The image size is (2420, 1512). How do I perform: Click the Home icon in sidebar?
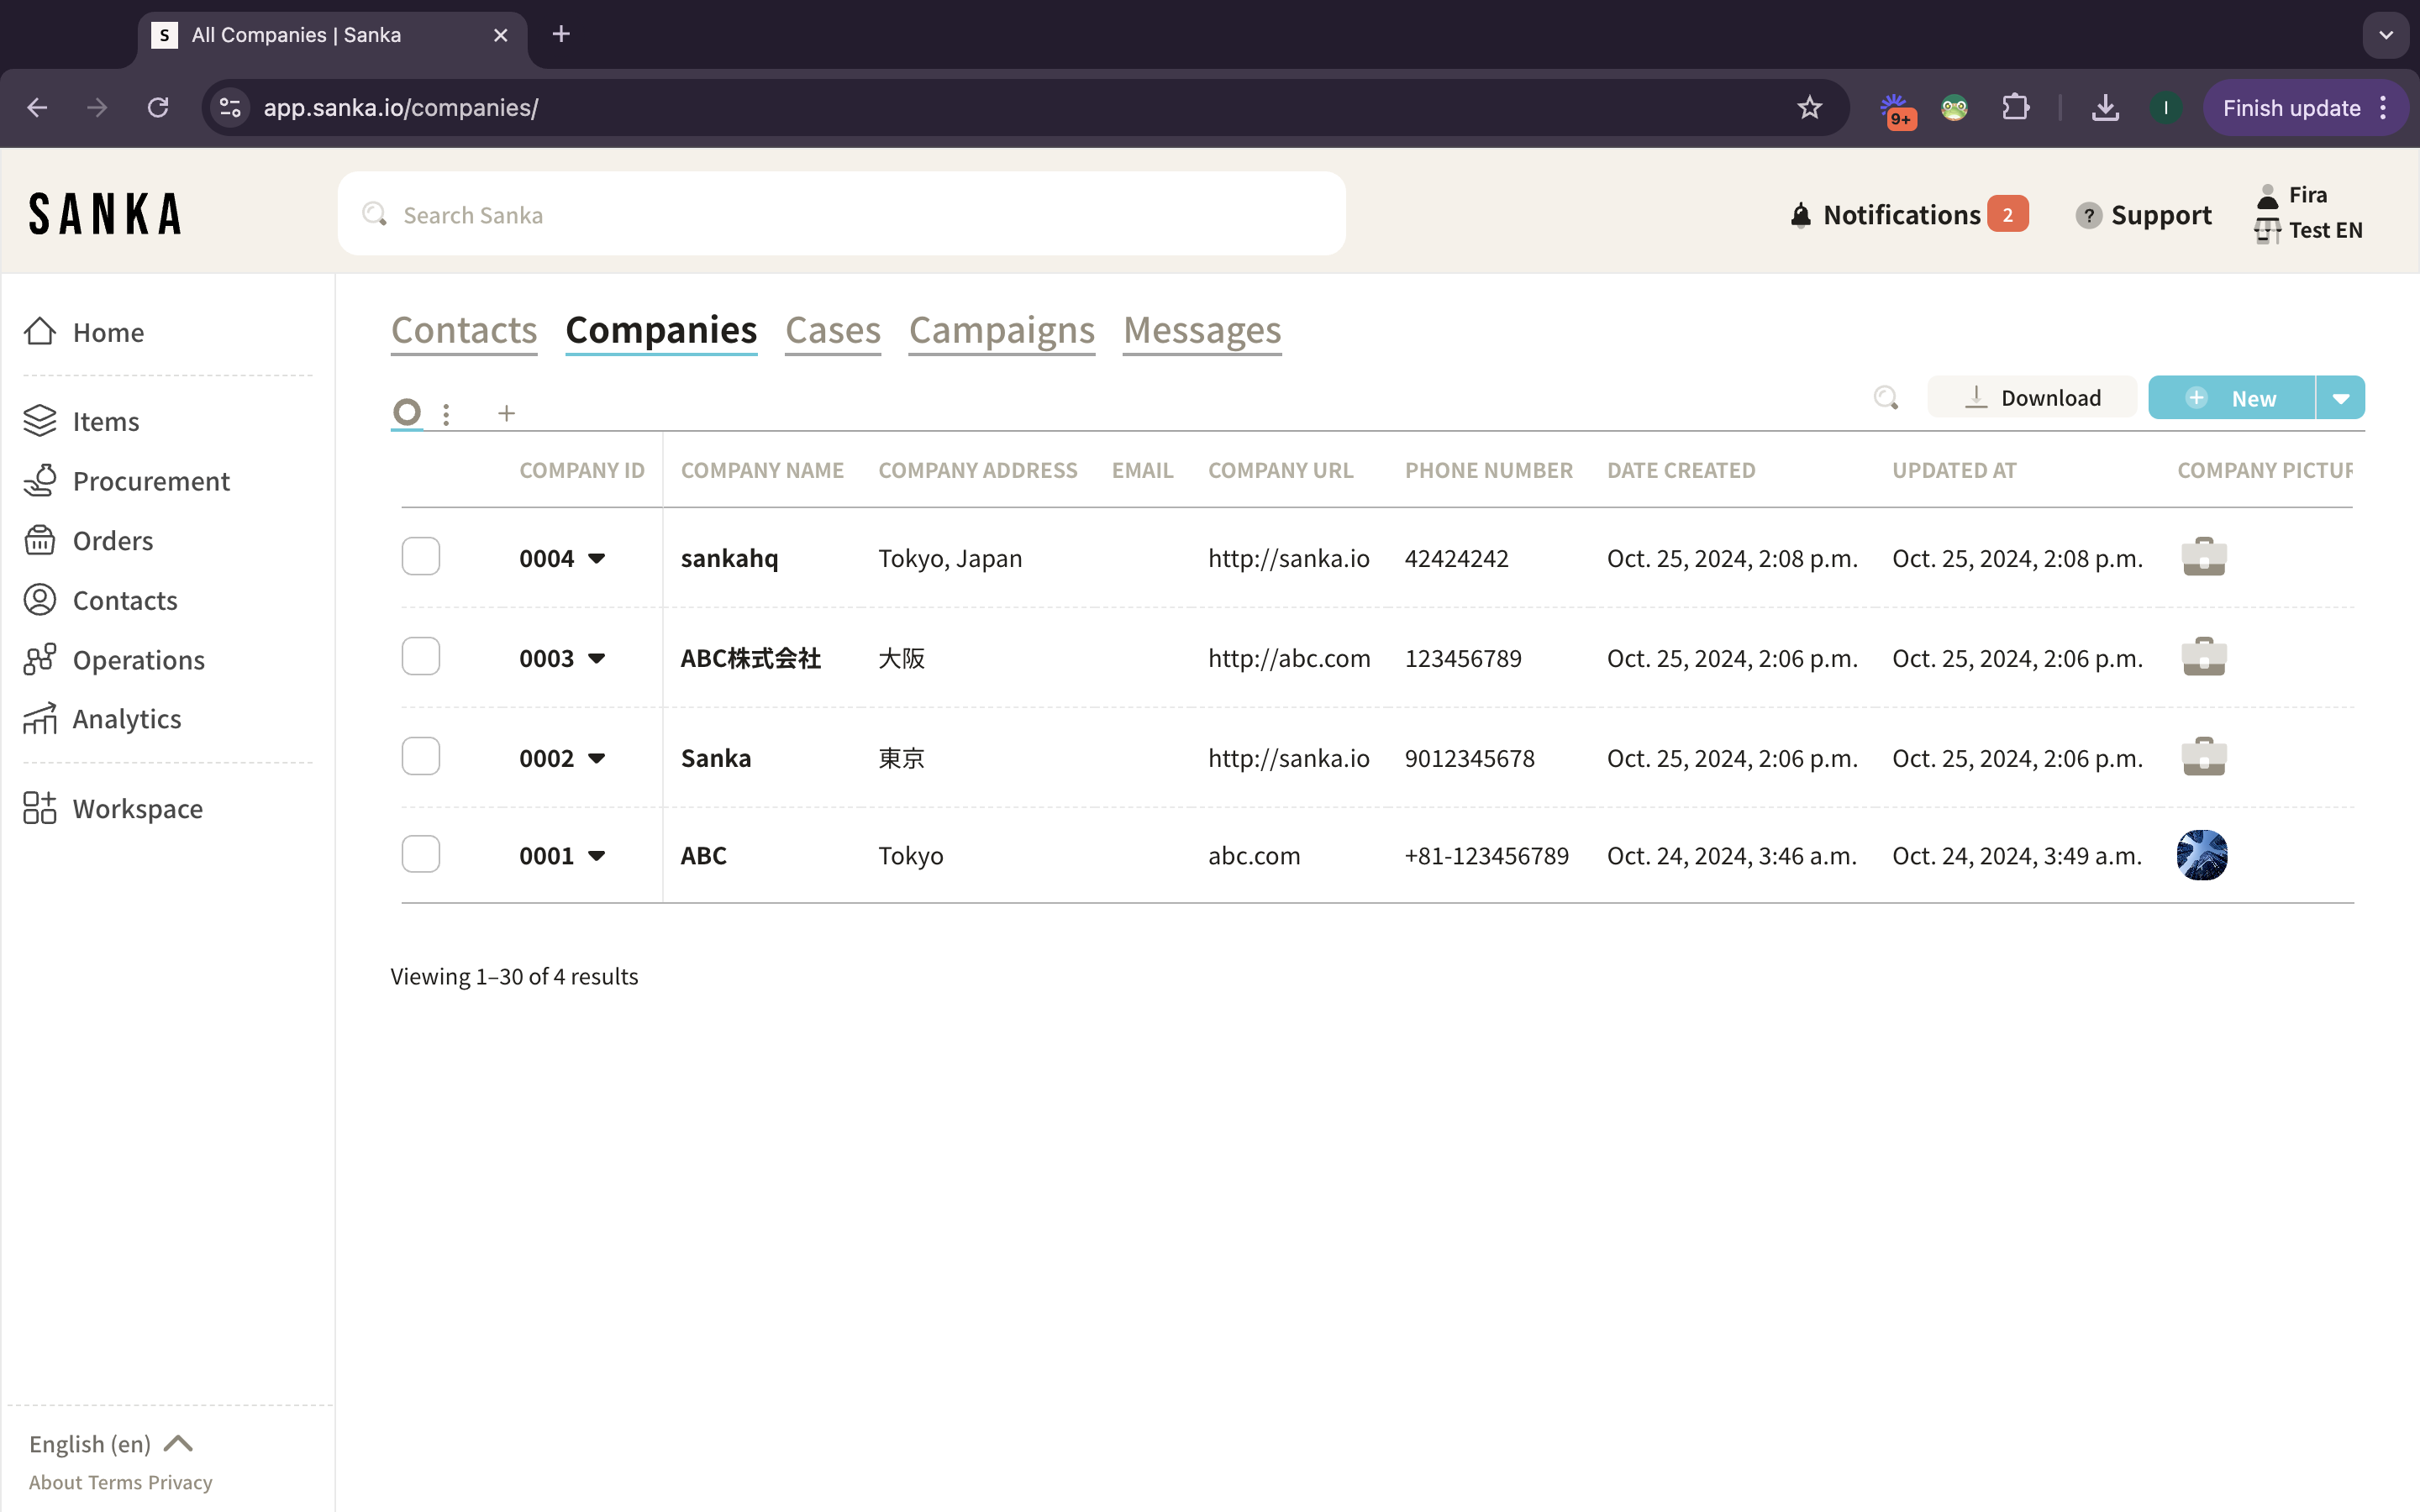coord(40,332)
